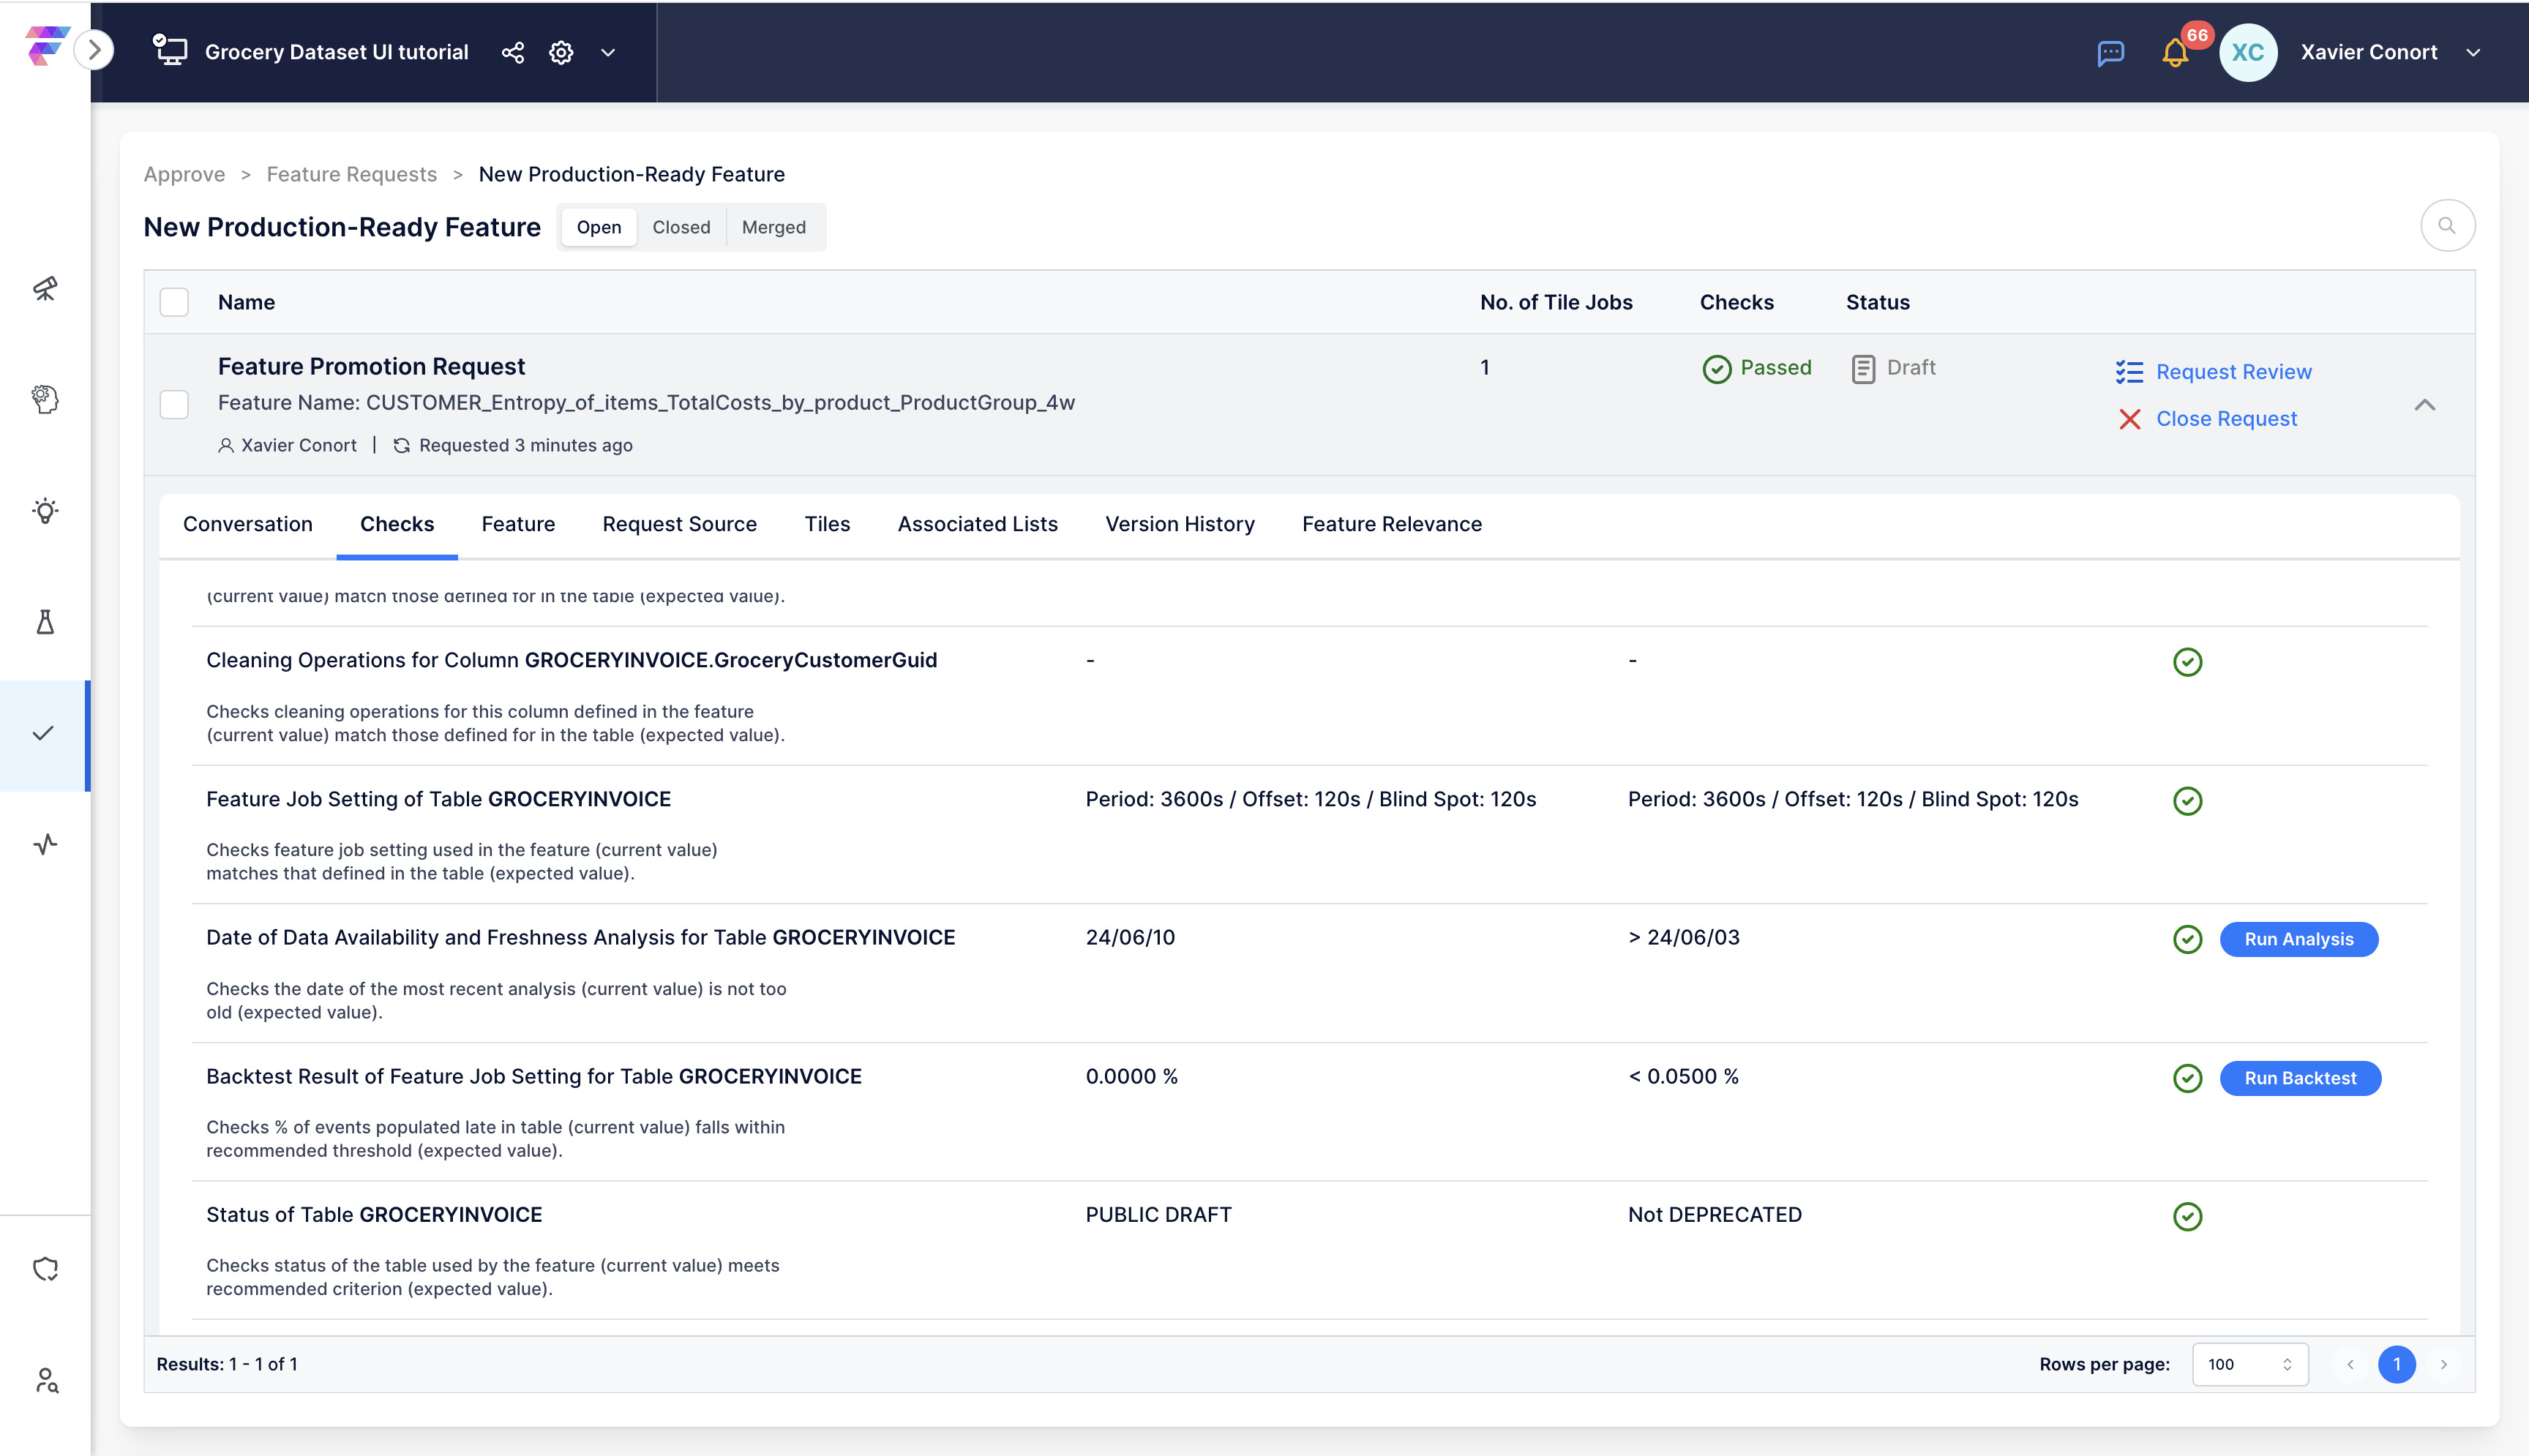Switch to the Version History tab
This screenshot has height=1456, width=2529.
coord(1179,524)
